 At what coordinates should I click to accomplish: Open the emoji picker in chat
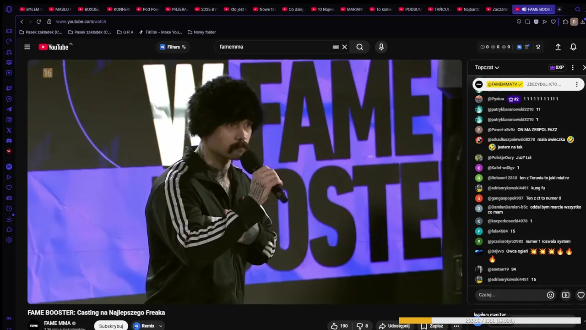[x=550, y=295]
